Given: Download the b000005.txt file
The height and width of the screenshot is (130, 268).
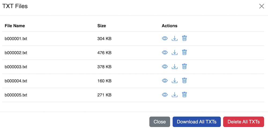Looking at the screenshot, I should click(x=175, y=95).
